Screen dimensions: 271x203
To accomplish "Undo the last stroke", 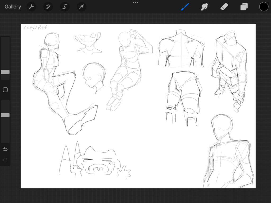I will [x=5, y=149].
